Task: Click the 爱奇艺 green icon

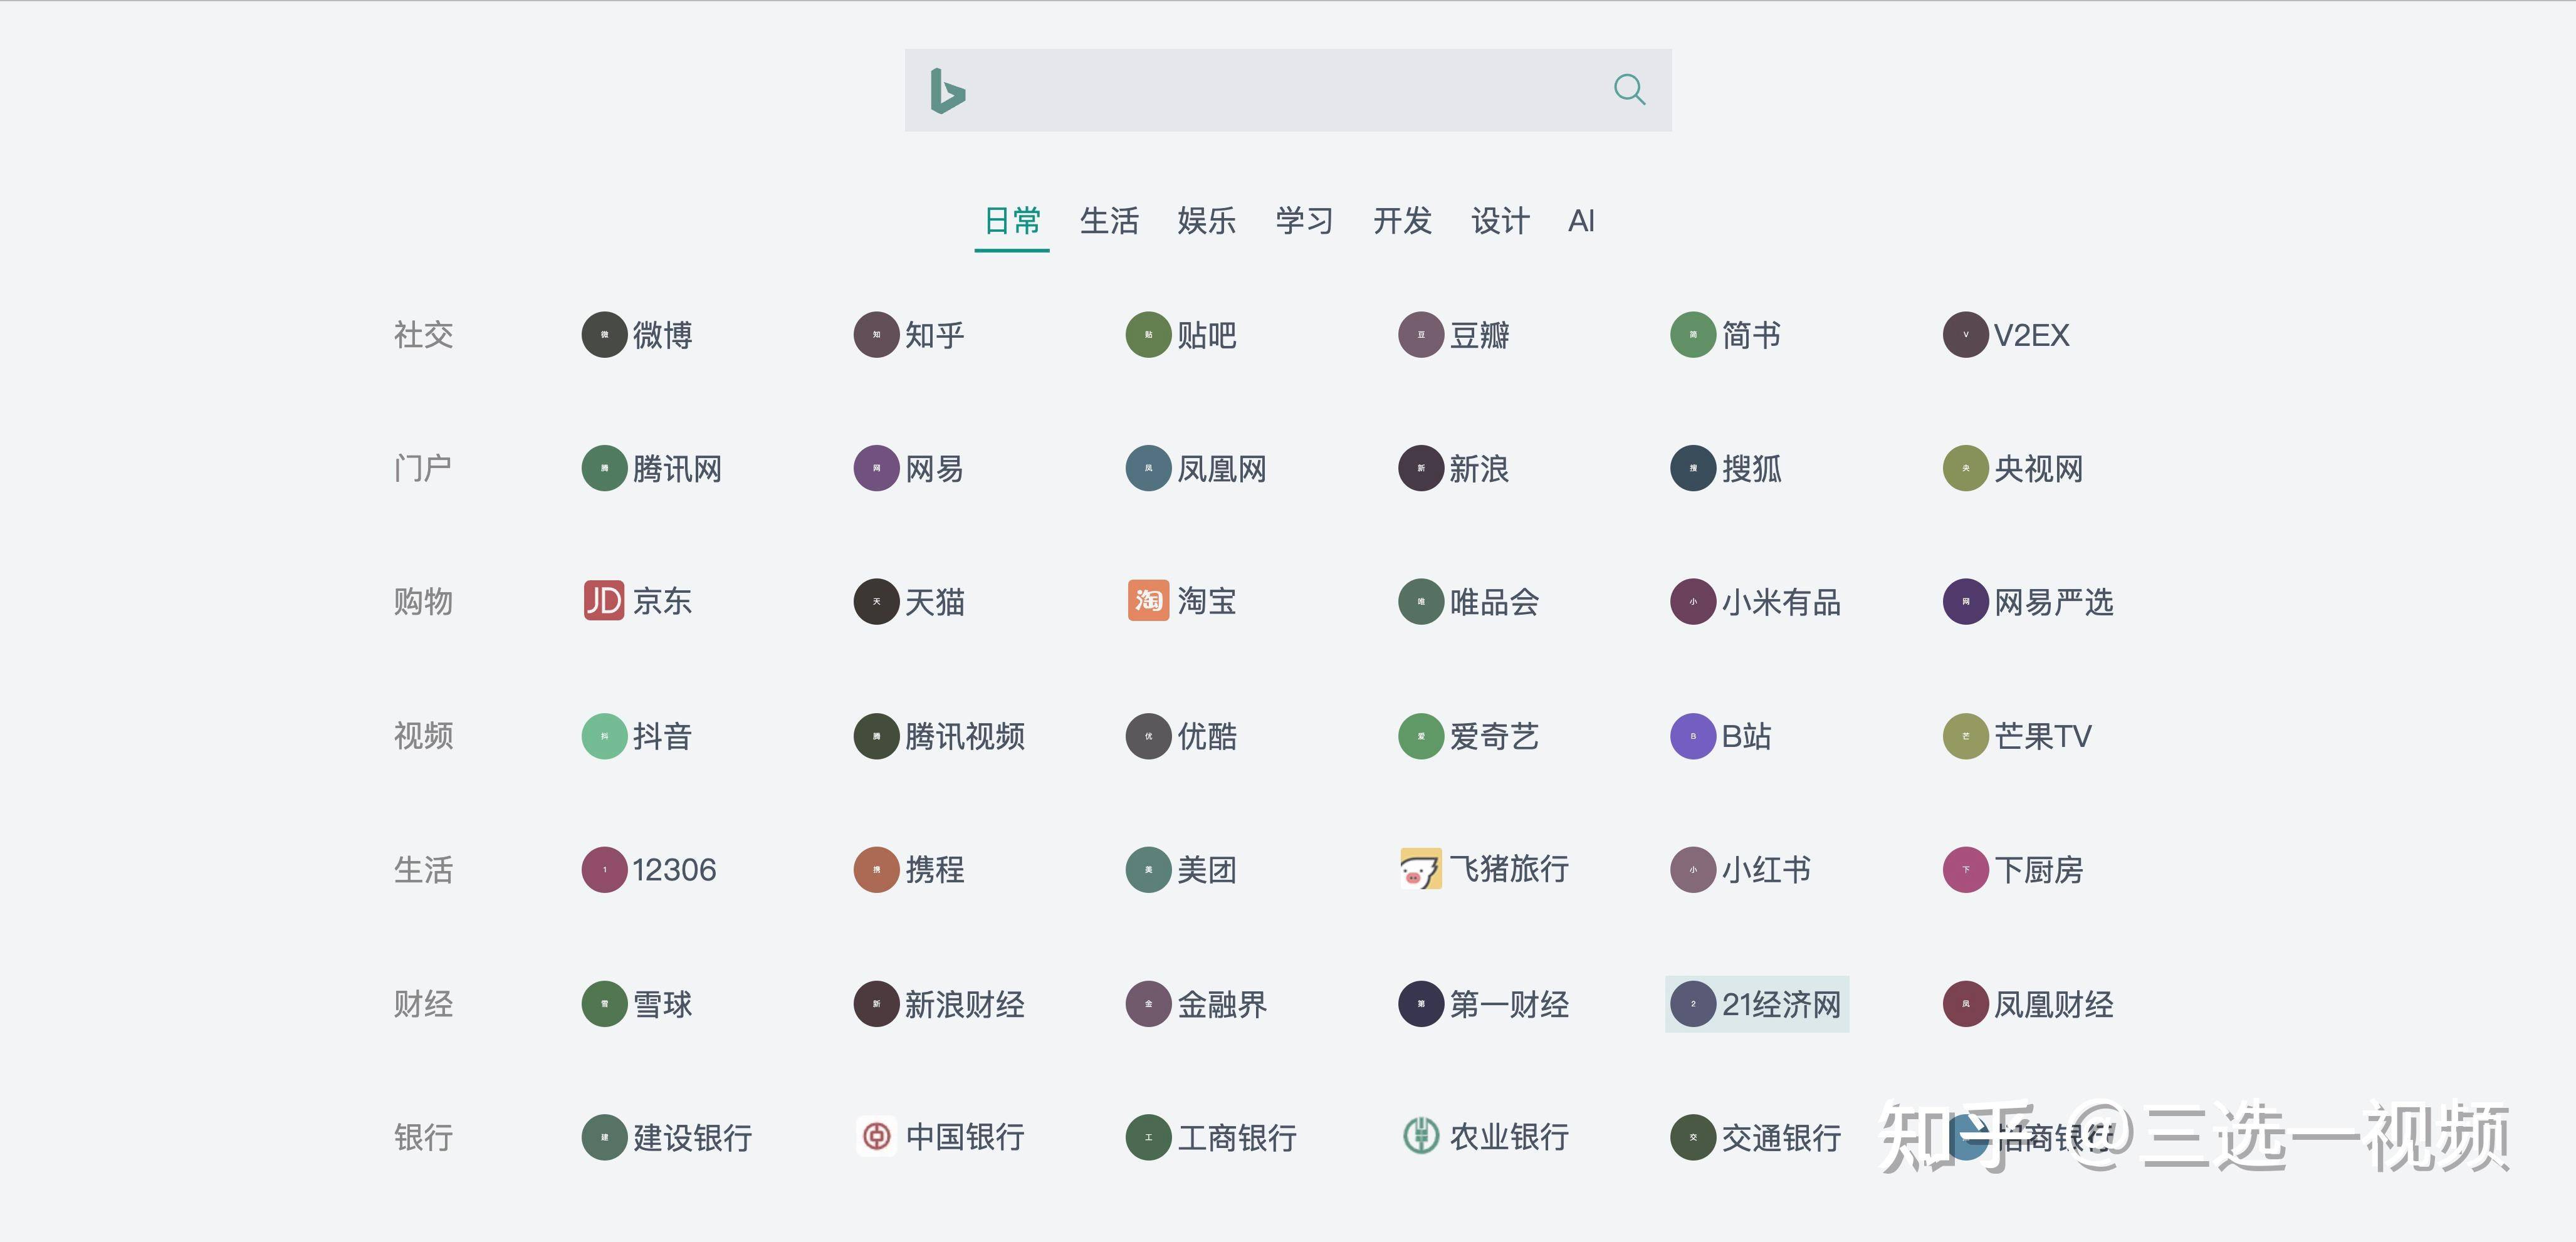Action: (1420, 736)
